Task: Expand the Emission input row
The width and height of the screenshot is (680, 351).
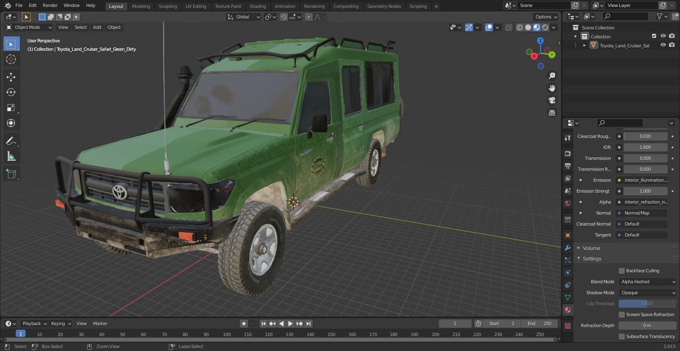Action: coord(580,180)
